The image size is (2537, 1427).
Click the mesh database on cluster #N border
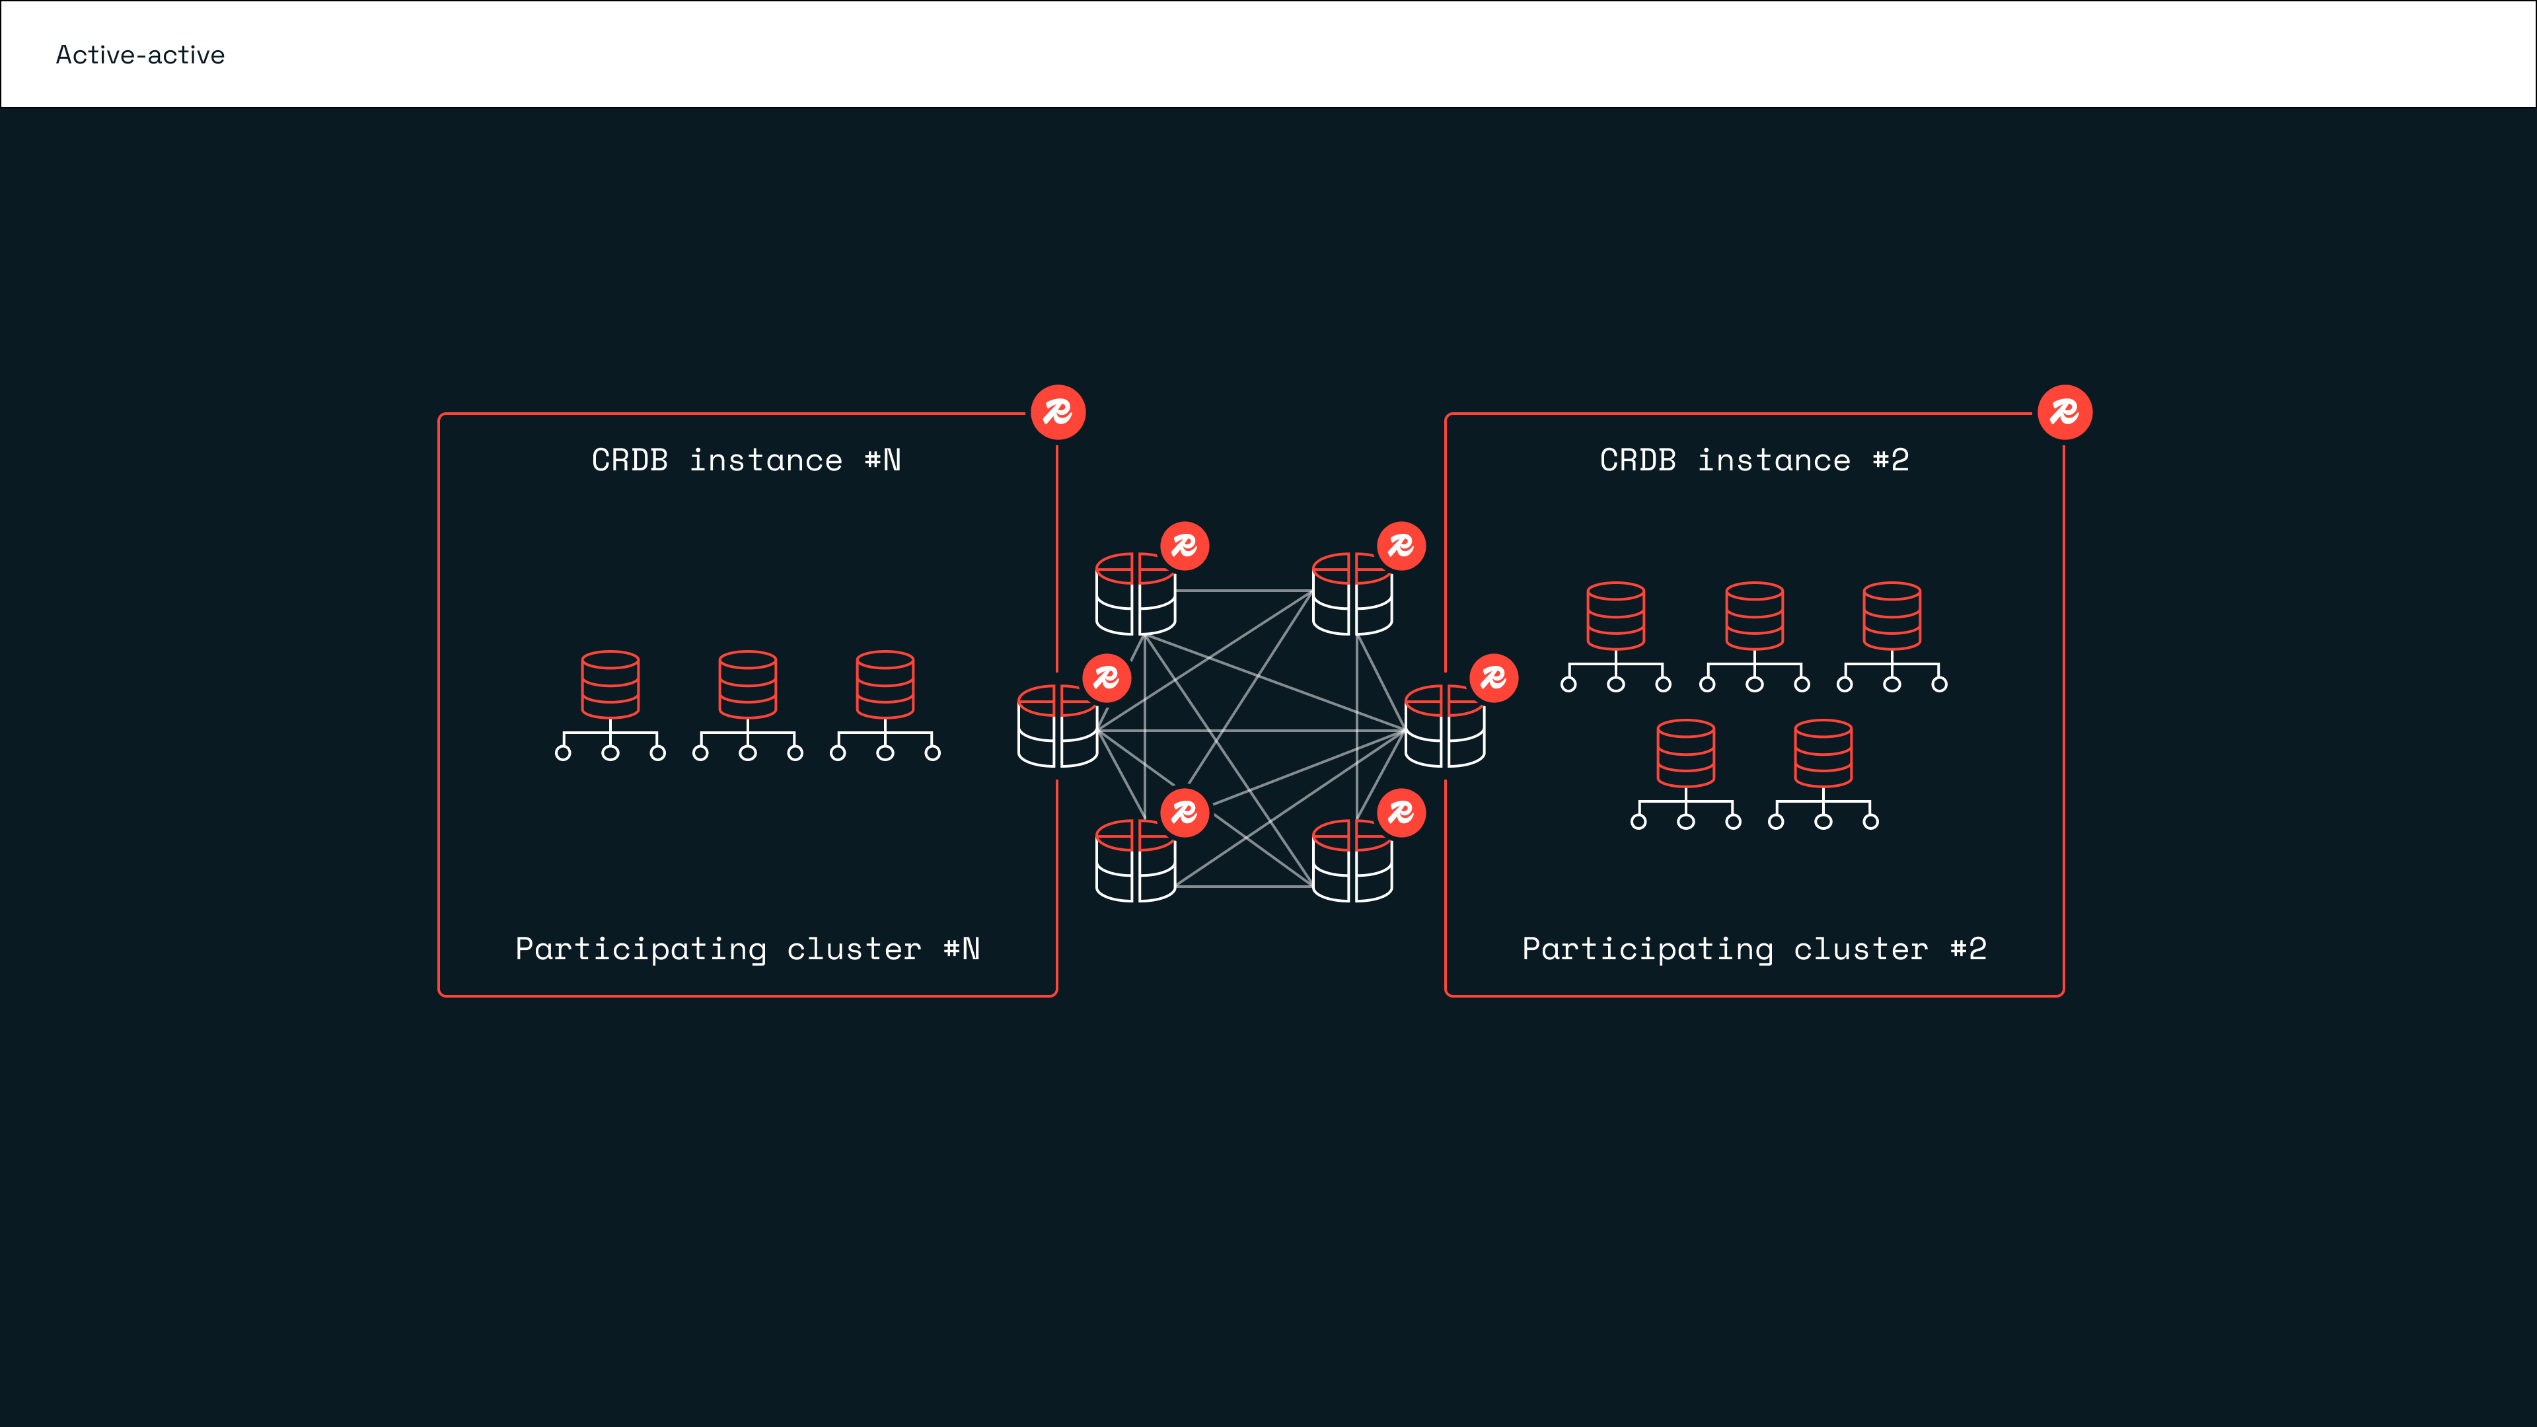[1057, 727]
